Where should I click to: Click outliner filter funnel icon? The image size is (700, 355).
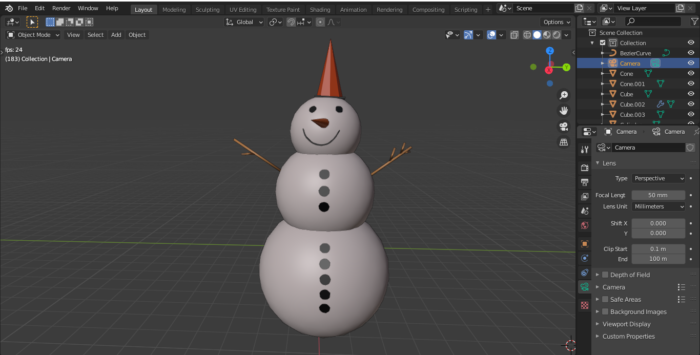tap(694, 22)
